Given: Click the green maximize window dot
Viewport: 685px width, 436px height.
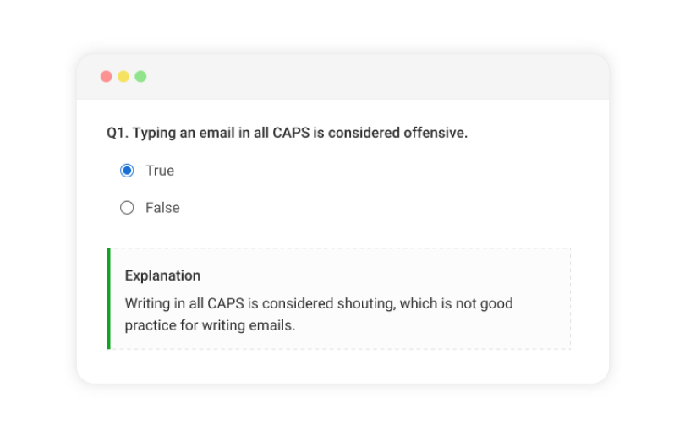Looking at the screenshot, I should coord(140,77).
